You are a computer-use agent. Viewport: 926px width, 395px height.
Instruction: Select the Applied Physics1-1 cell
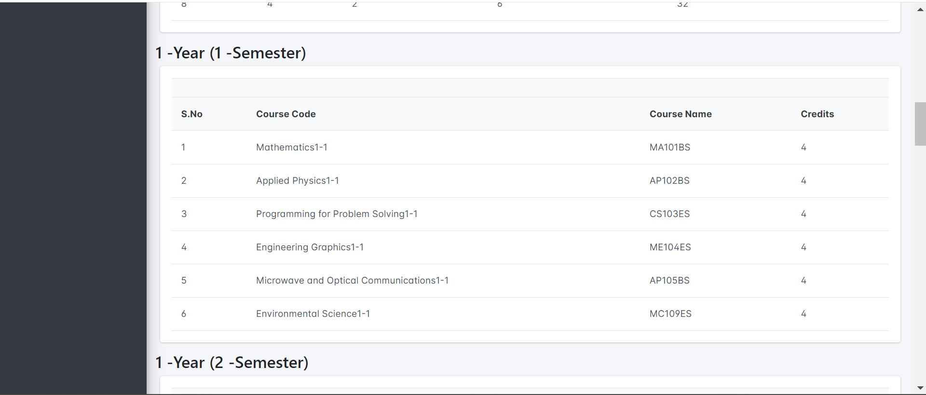coord(298,181)
